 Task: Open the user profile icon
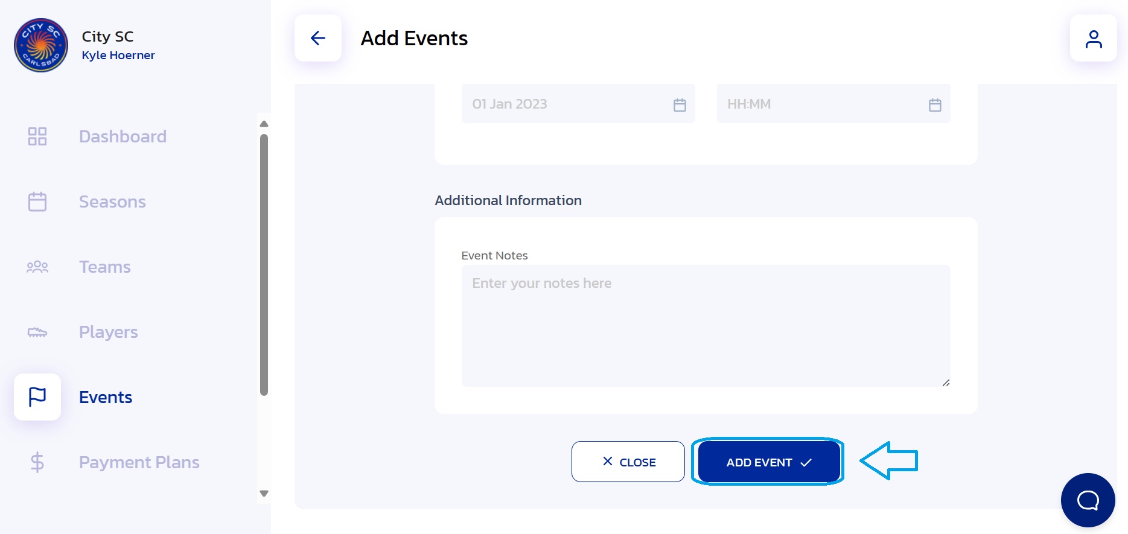[x=1094, y=38]
